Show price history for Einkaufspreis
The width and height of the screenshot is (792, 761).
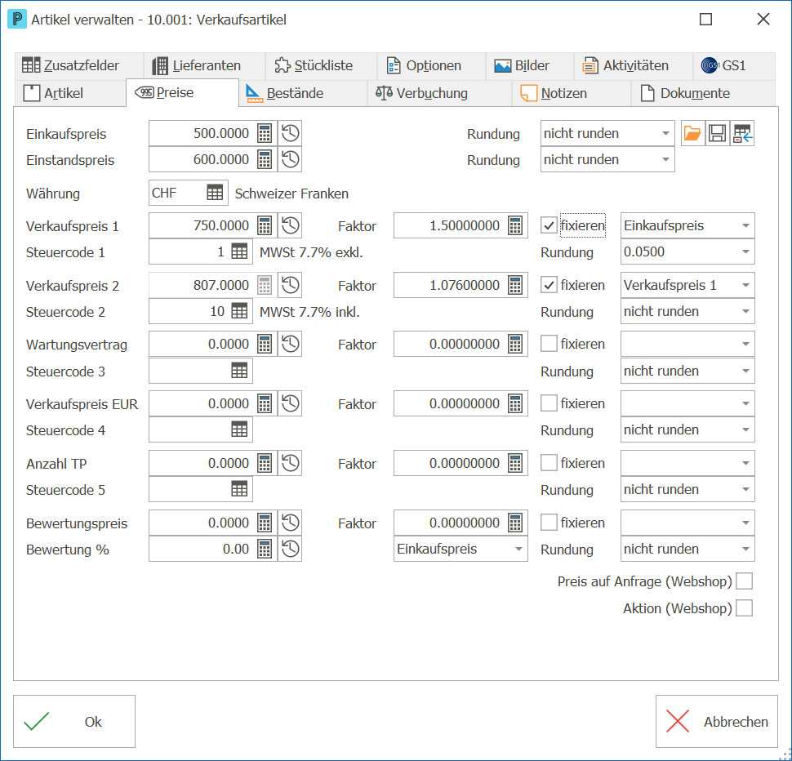291,133
